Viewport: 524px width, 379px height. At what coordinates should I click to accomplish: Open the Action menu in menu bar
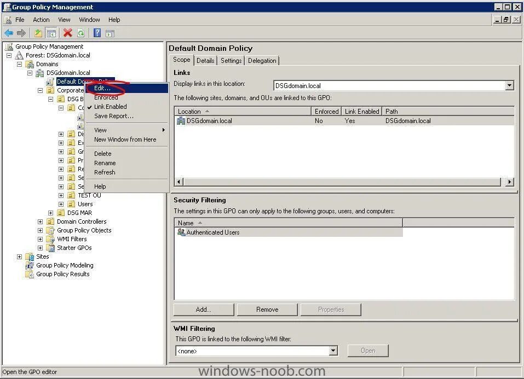[x=41, y=20]
